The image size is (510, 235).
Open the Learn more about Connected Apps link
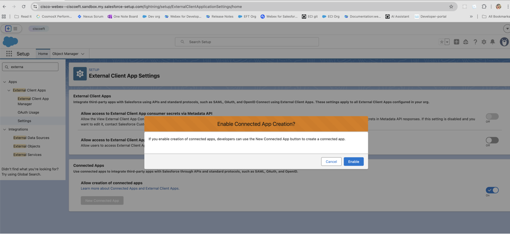130,189
